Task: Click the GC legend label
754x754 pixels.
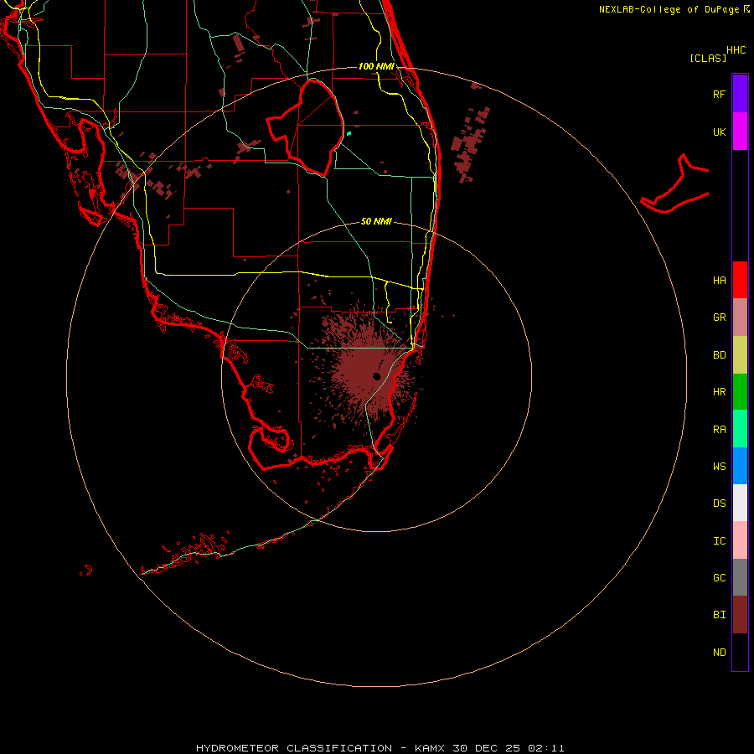Action: (x=719, y=577)
